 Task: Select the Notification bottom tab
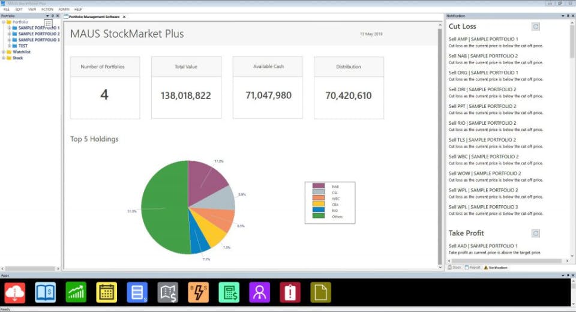(496, 268)
